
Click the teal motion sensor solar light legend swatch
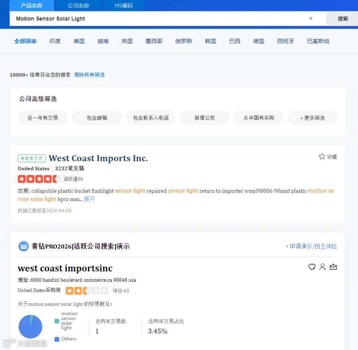[x=57, y=321]
